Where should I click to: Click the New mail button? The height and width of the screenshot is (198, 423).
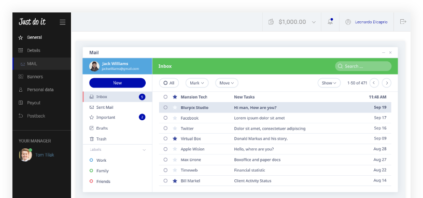coord(117,83)
